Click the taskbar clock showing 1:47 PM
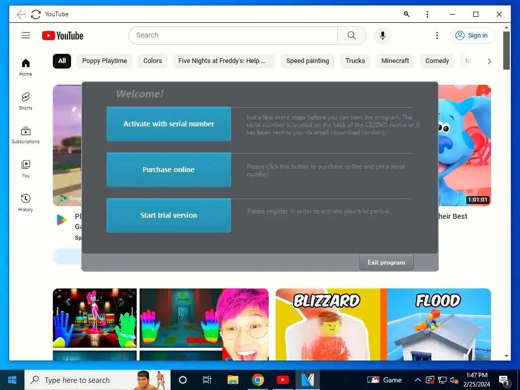The image size is (520, 390). tap(476, 380)
